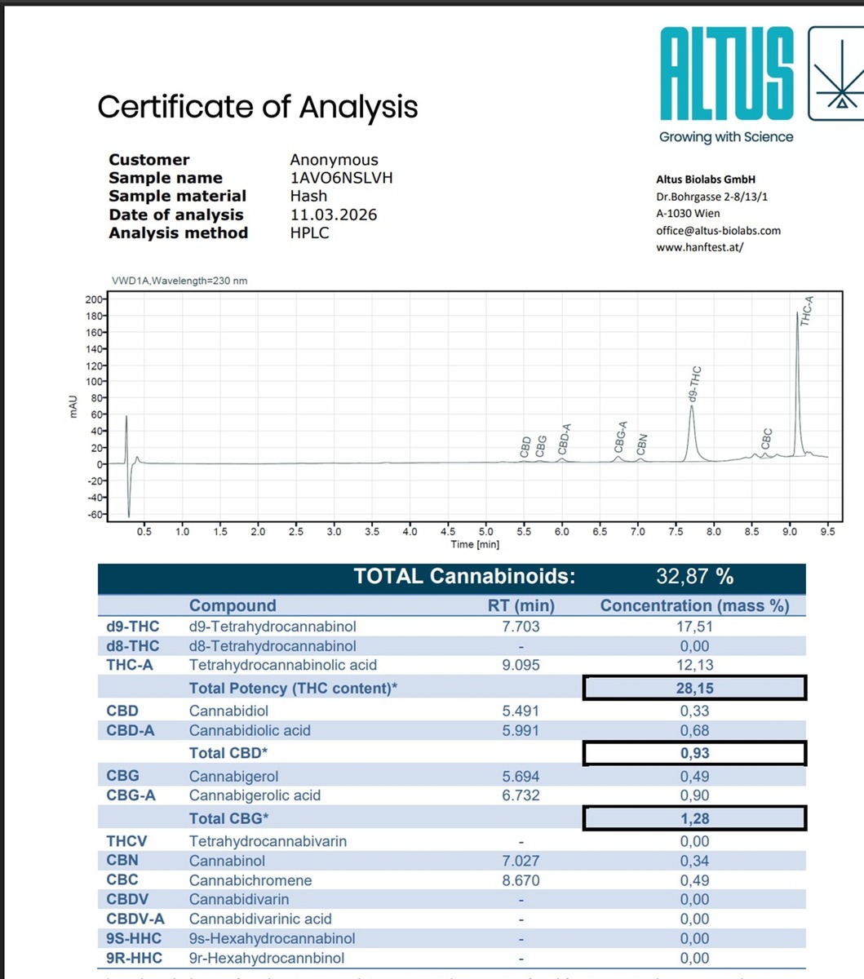
Task: Select the sample name 1AVO6NSLVH
Action: click(341, 178)
